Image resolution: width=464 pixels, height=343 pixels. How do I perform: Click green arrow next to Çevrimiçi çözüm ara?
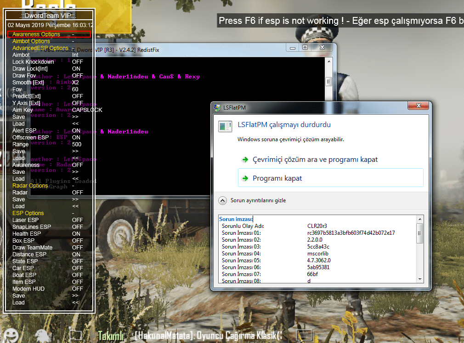tap(245, 160)
